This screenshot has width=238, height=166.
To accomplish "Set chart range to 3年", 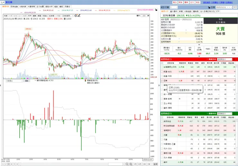I will click(x=149, y=164).
